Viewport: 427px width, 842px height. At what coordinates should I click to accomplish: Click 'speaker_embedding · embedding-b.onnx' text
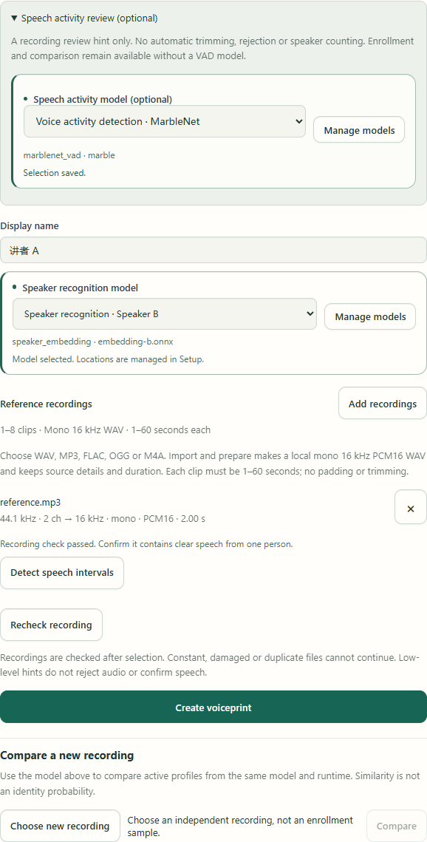point(93,342)
